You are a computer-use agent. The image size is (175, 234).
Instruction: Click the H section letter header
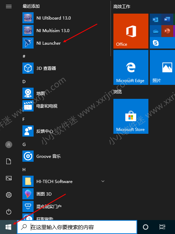click(24, 169)
